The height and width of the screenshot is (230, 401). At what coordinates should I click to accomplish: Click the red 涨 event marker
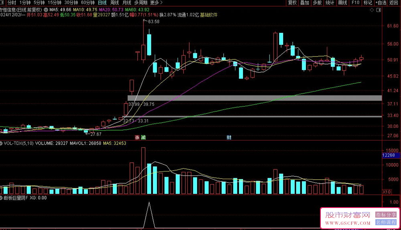137,137
